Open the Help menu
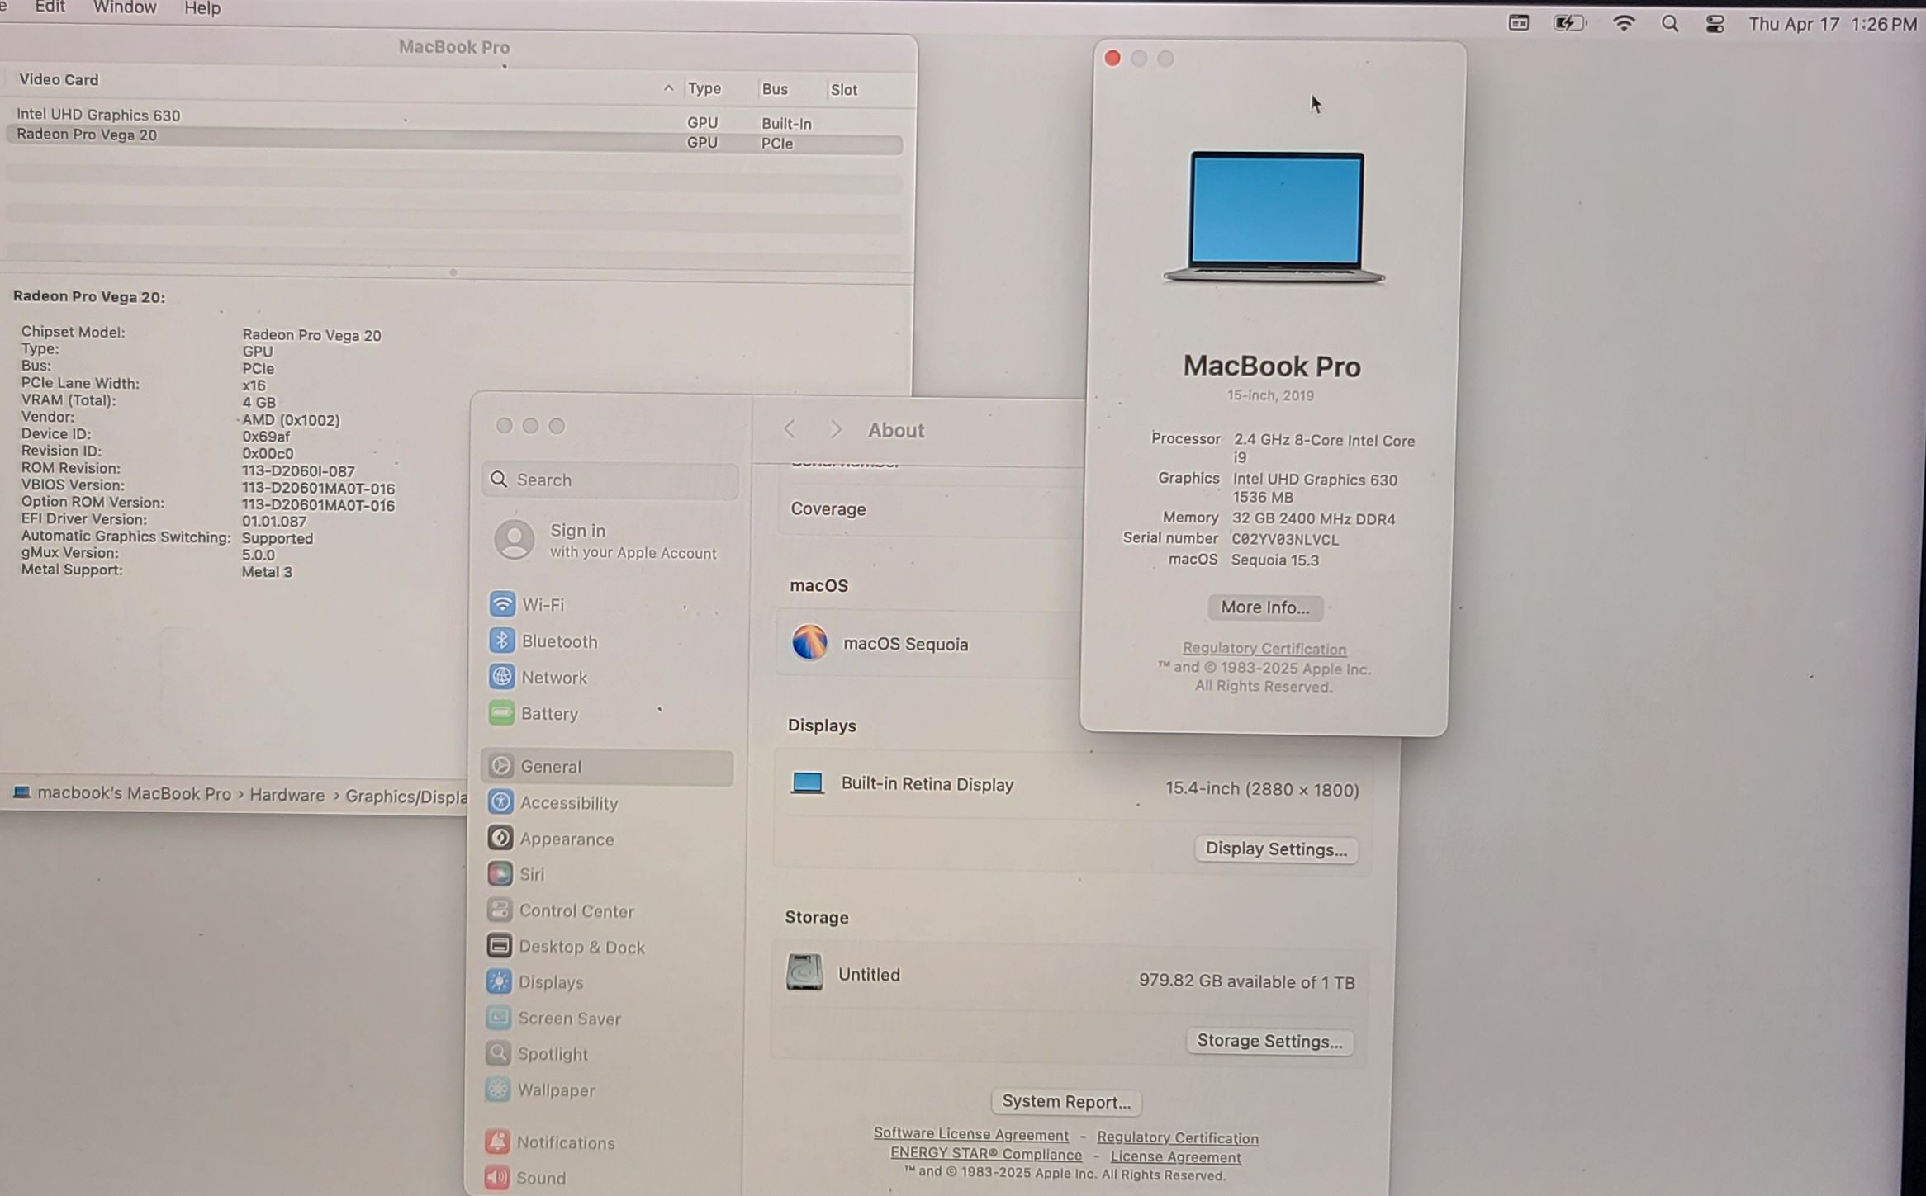Viewport: 1926px width, 1196px height. [202, 8]
